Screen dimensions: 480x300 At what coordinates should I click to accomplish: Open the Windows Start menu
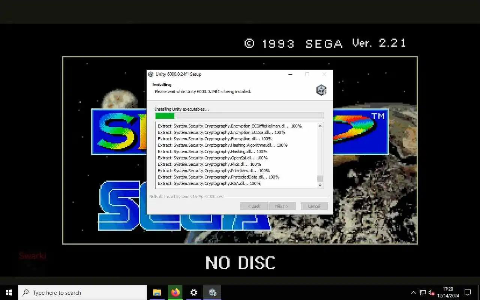9,292
